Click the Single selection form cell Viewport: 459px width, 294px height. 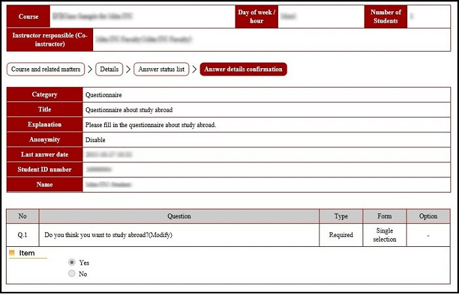(384, 235)
